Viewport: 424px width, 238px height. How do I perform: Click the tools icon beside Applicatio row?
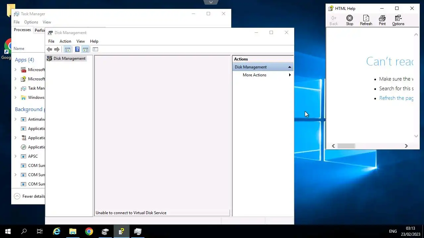pyautogui.click(x=24, y=138)
